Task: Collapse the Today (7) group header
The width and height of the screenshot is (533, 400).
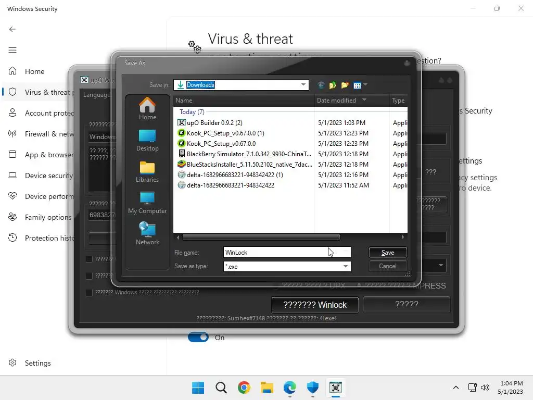Action: tap(192, 112)
